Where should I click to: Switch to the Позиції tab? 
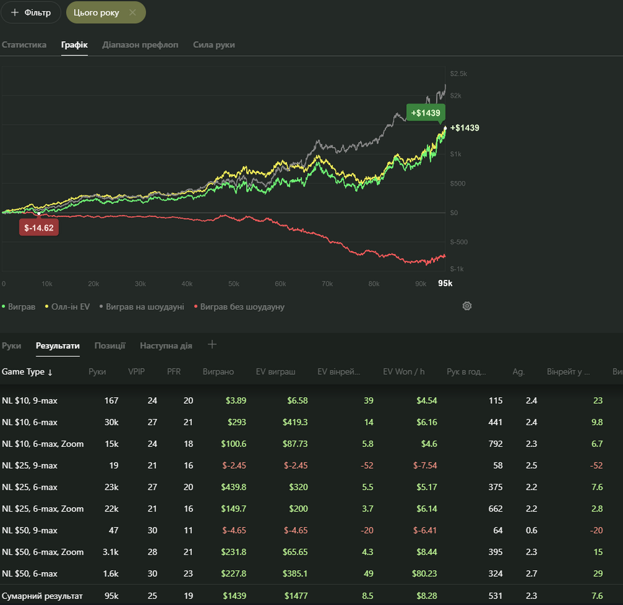[110, 345]
